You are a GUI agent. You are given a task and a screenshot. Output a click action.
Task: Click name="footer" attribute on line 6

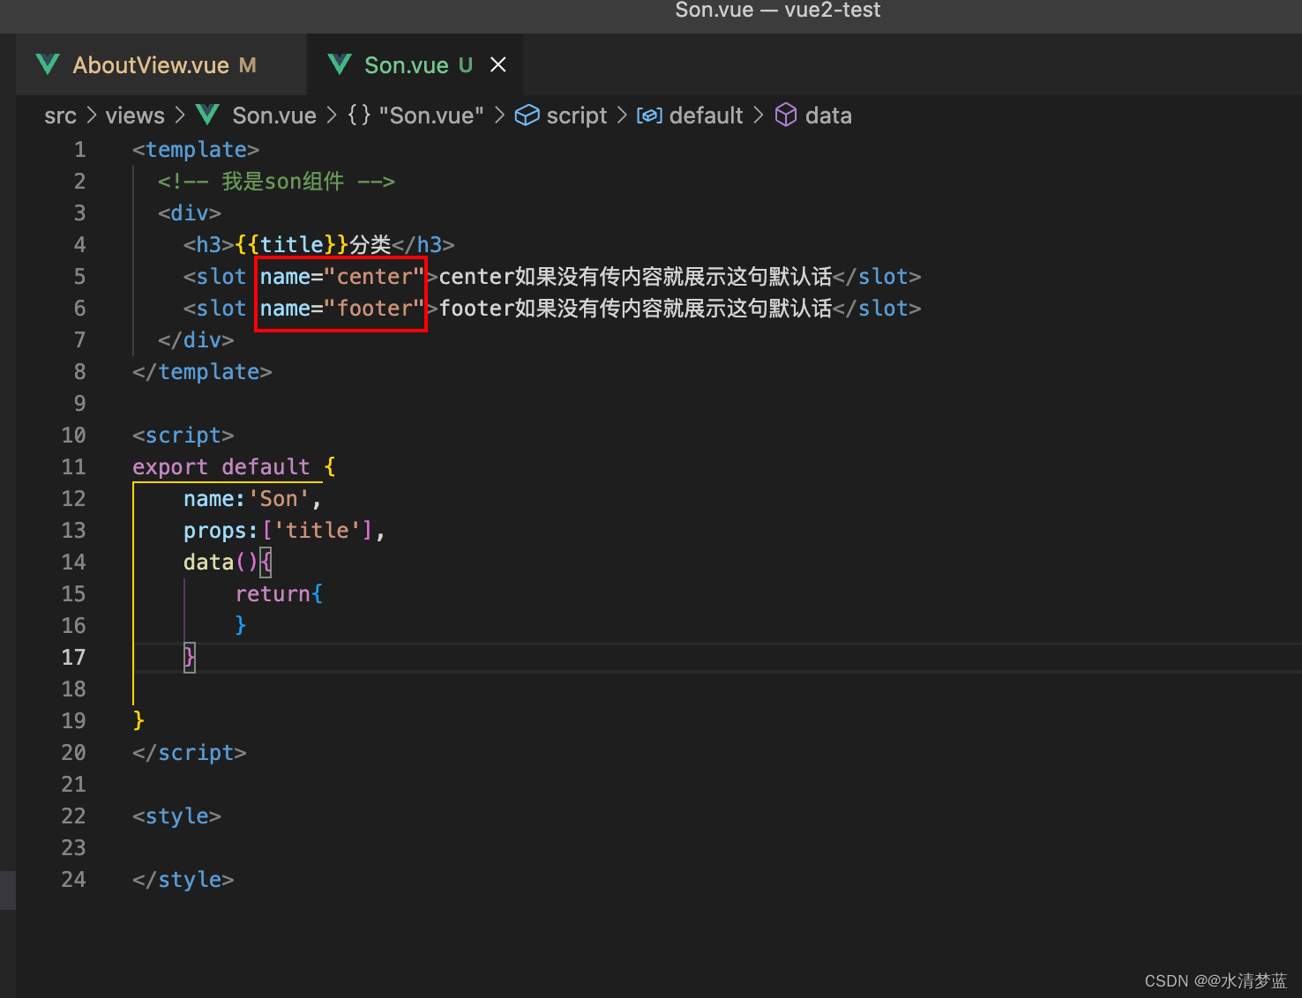coord(342,309)
